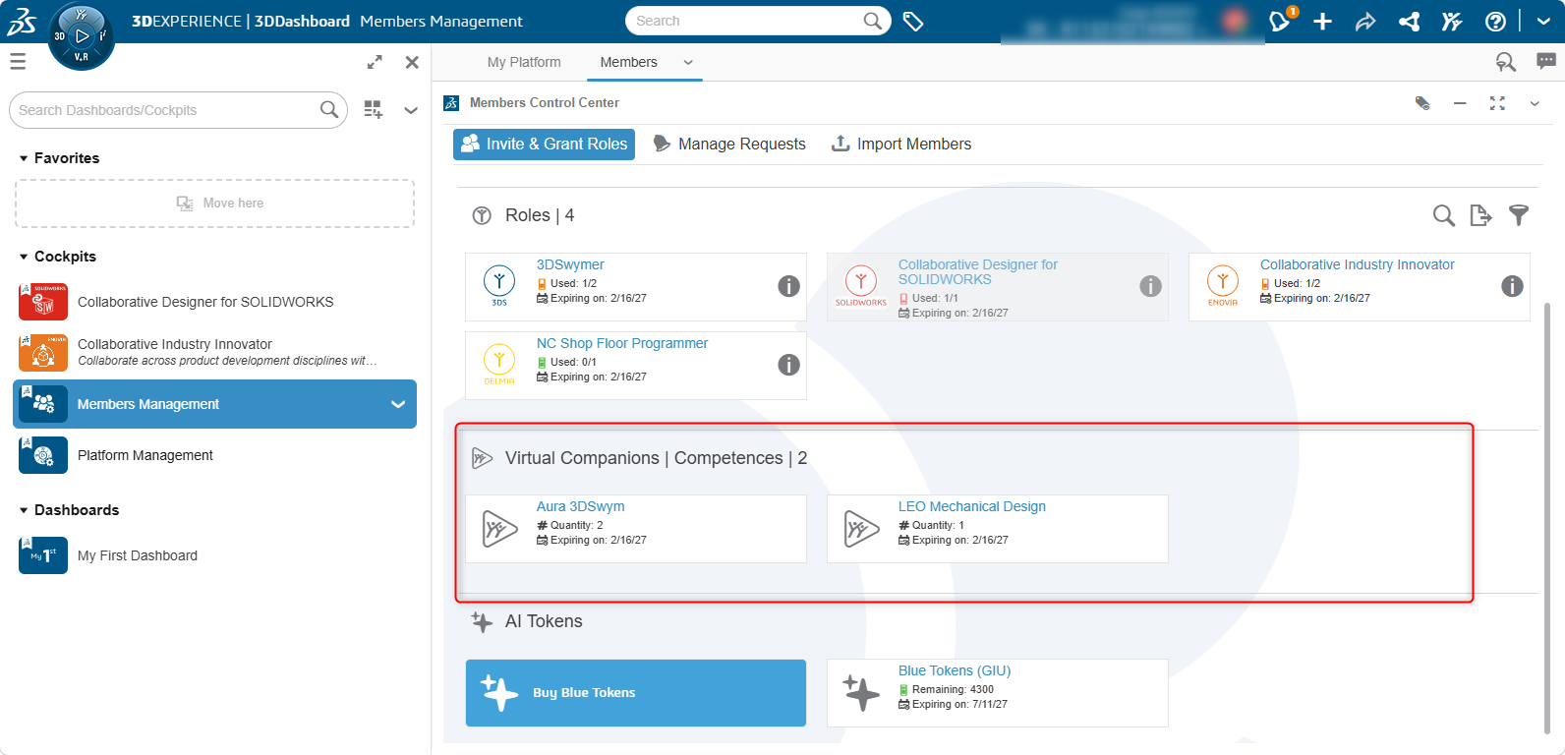This screenshot has width=1565, height=755.
Task: Open the 3D compass in the top bar
Action: point(81,36)
